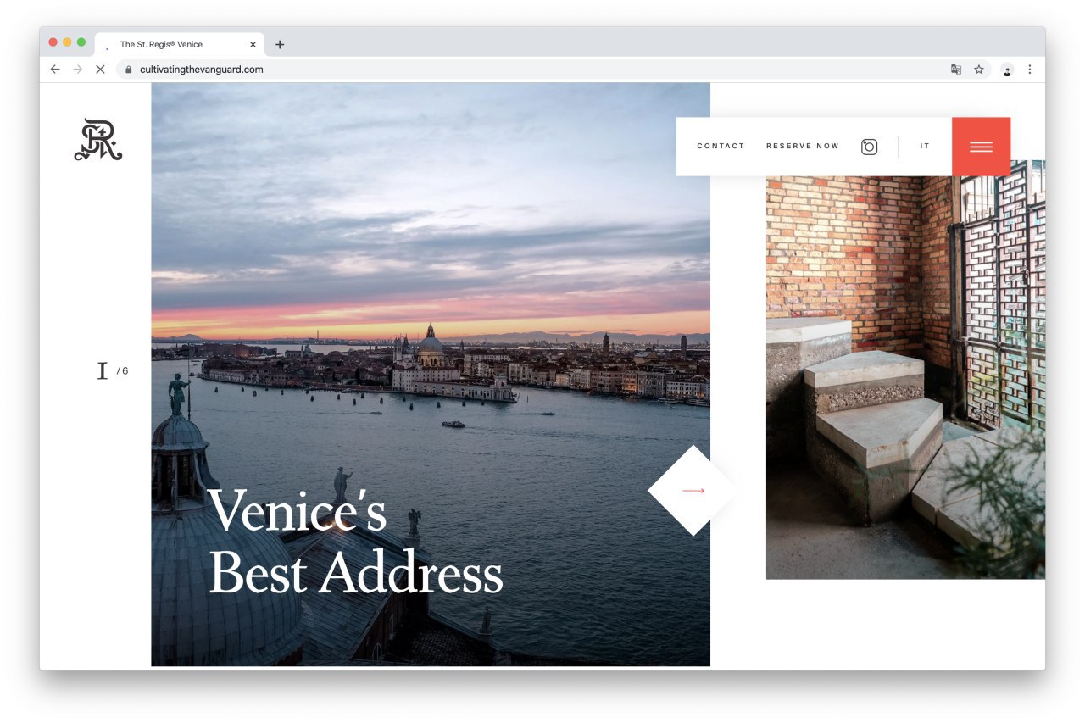Click the slide counter I / 6
1085x723 pixels.
coord(113,370)
